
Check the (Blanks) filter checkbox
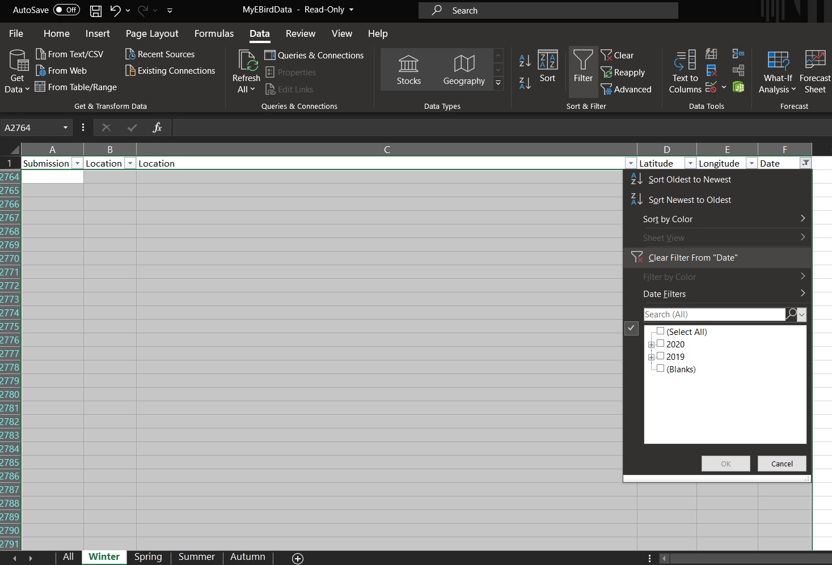(660, 368)
